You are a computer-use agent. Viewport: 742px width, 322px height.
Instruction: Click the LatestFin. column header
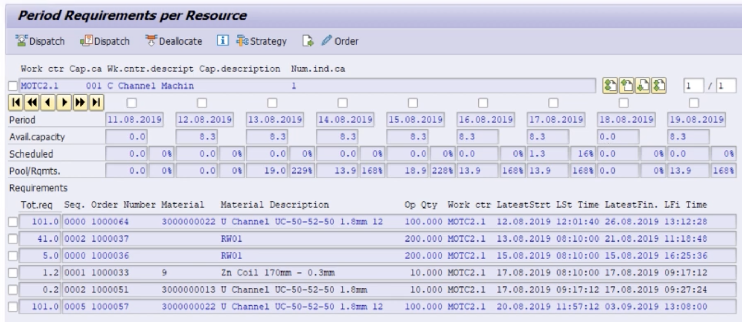(x=631, y=205)
